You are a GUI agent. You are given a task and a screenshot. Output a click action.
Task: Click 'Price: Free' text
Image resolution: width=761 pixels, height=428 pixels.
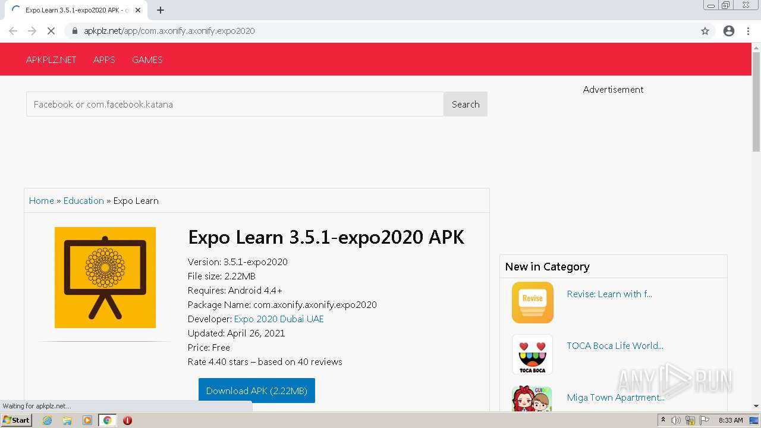pos(209,347)
